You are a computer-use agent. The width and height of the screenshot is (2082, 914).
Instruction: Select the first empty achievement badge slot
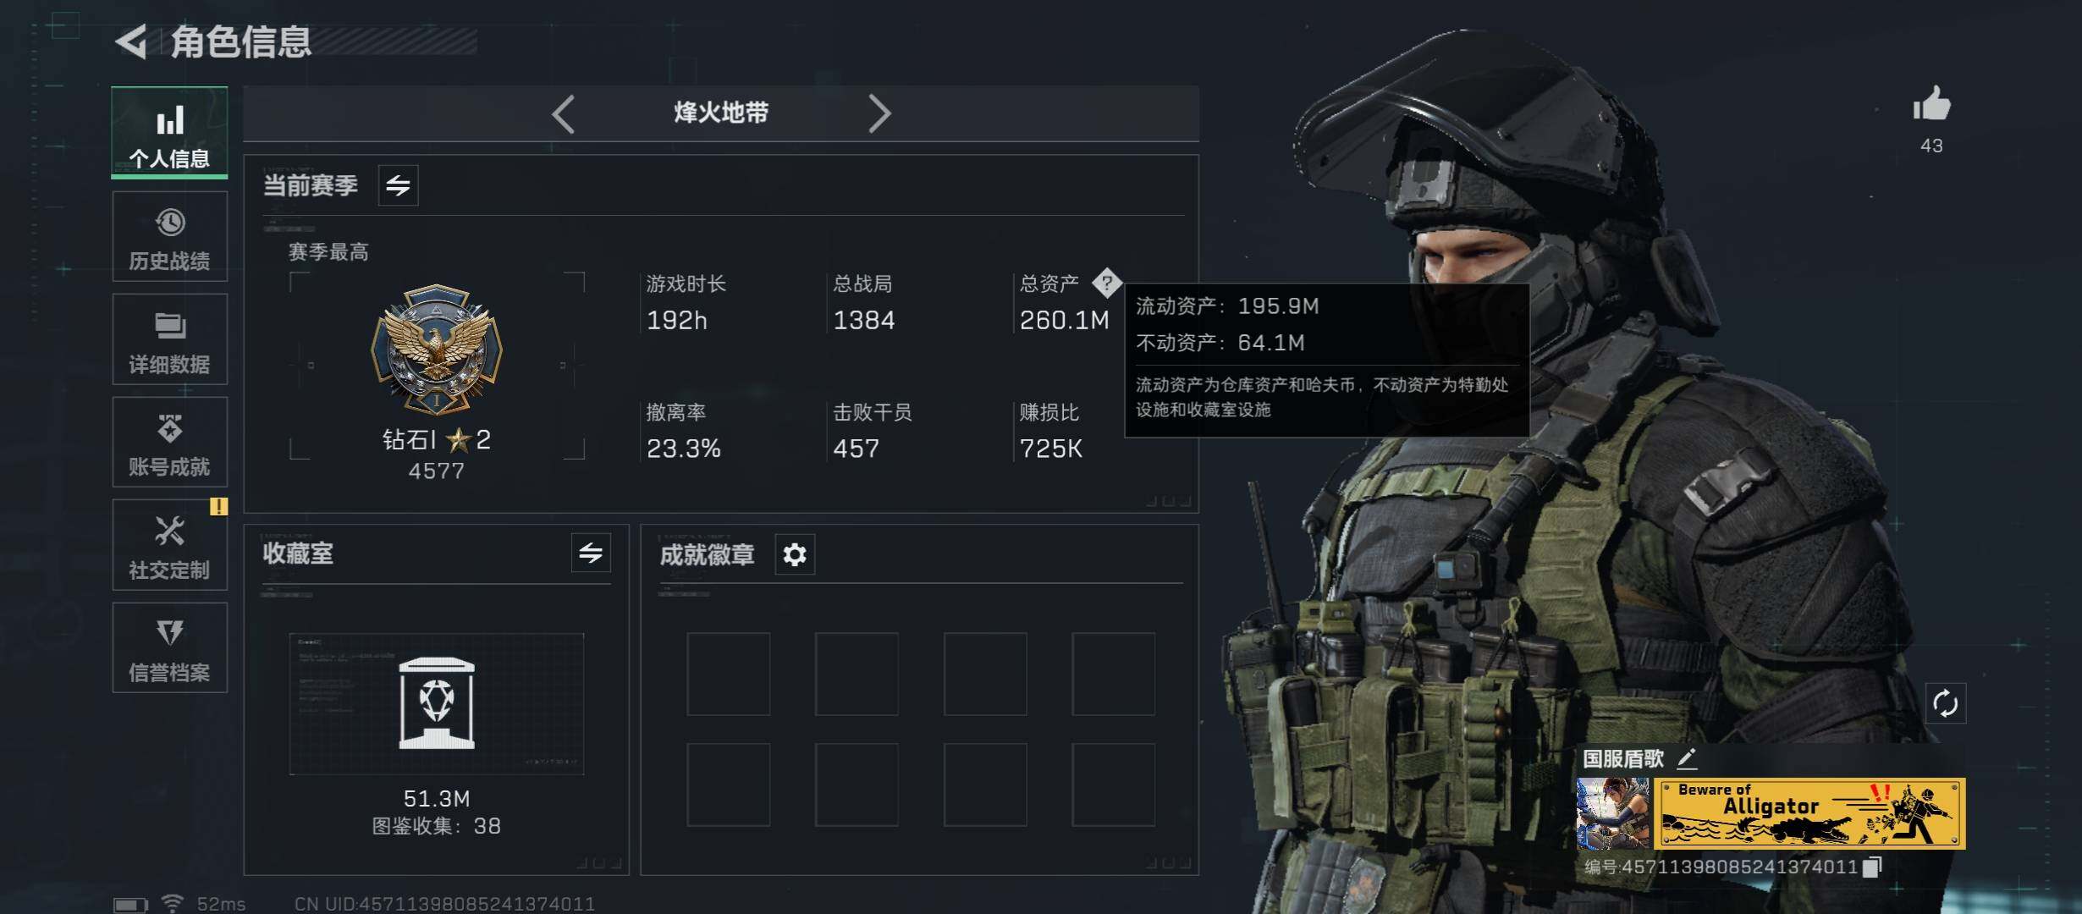(729, 674)
